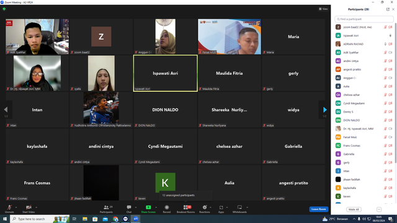Select Ispawati Asri highlighted video tile
This screenshot has height=223, width=397.
coord(166,73)
